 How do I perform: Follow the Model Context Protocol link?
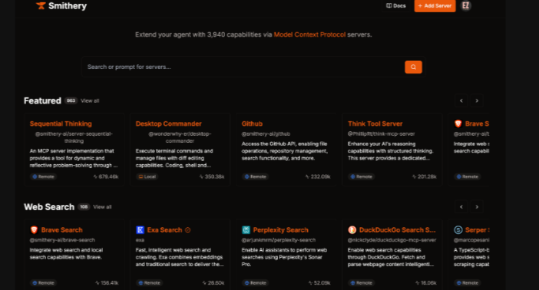point(309,35)
